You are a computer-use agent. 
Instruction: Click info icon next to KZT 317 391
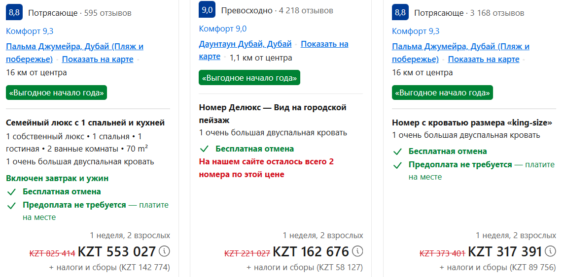coord(551,251)
